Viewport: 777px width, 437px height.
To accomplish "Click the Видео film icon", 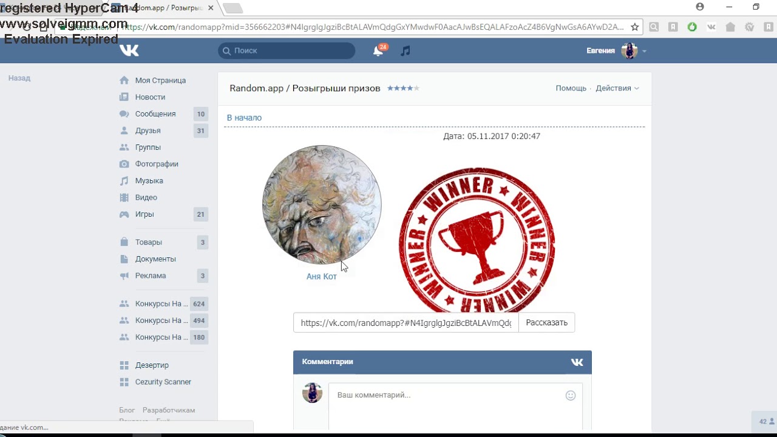I will coord(124,197).
